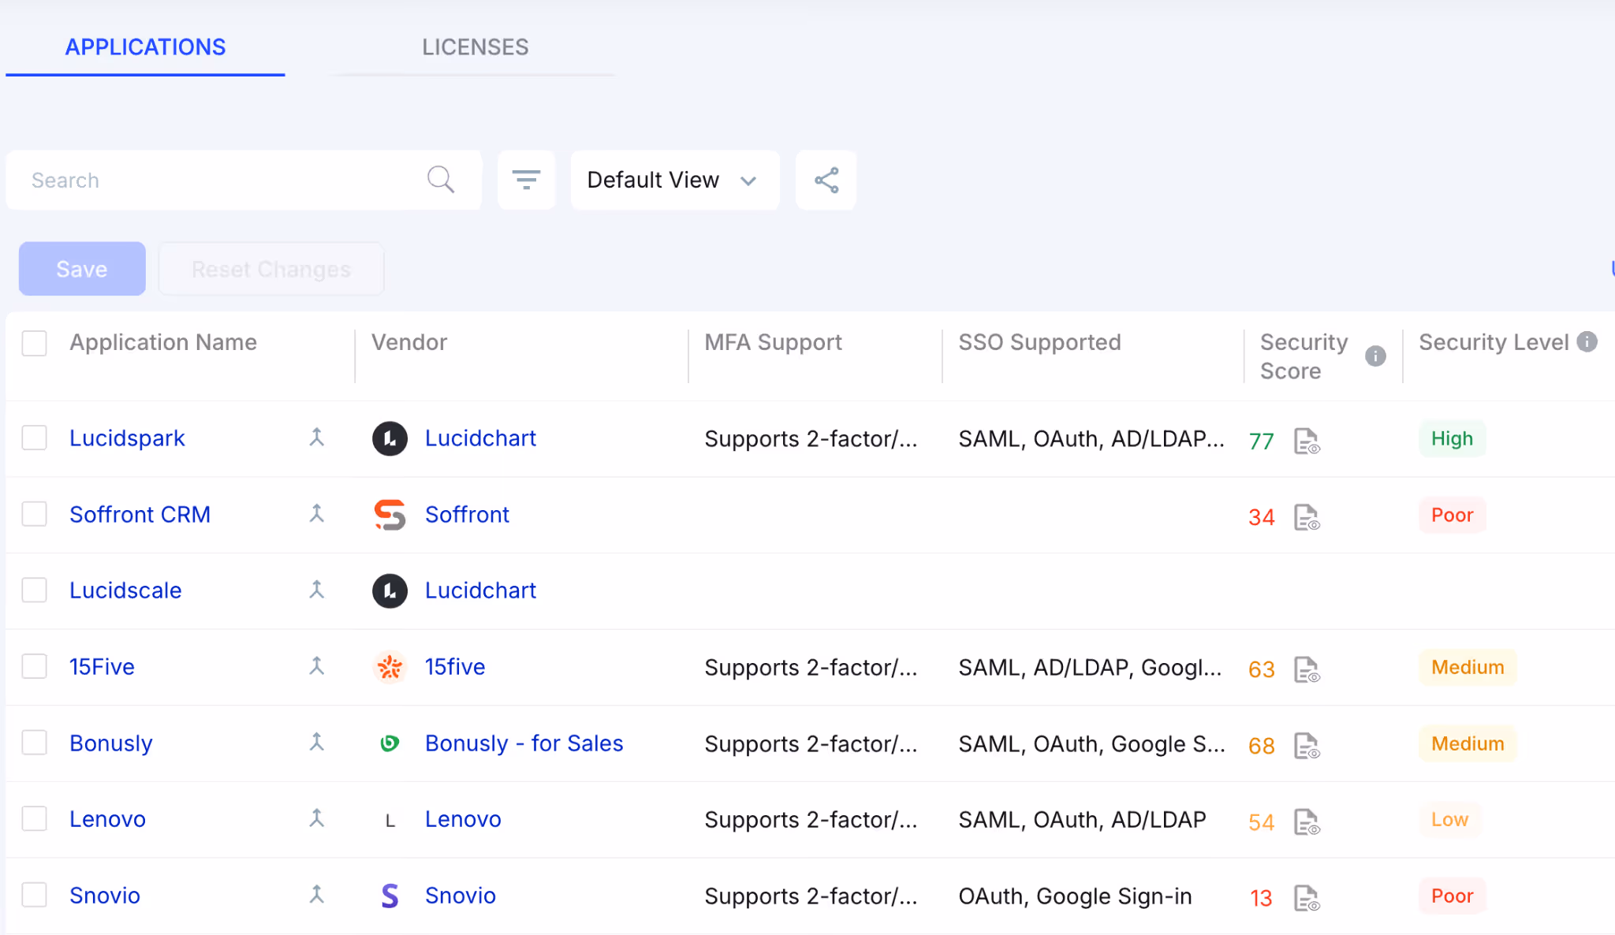Open security report icon for score 63

tap(1307, 669)
